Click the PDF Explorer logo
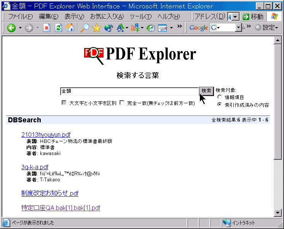The width and height of the screenshot is (284, 229). click(140, 55)
